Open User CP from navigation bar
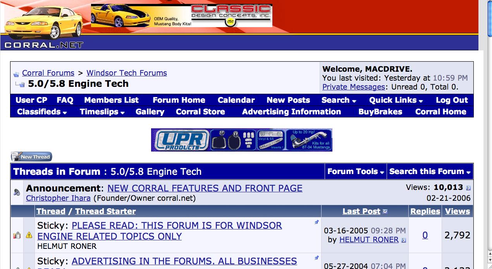This screenshot has width=492, height=269. (31, 100)
